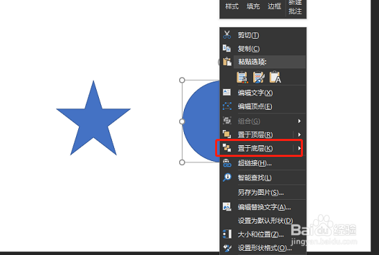Expand the 组合(G) submenu arrow
The image size is (379, 255).
[x=299, y=121]
